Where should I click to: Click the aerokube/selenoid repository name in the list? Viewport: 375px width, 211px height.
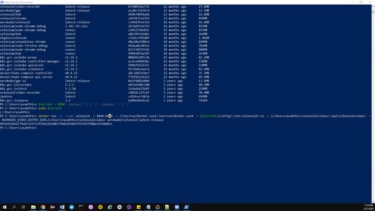(x=15, y=22)
